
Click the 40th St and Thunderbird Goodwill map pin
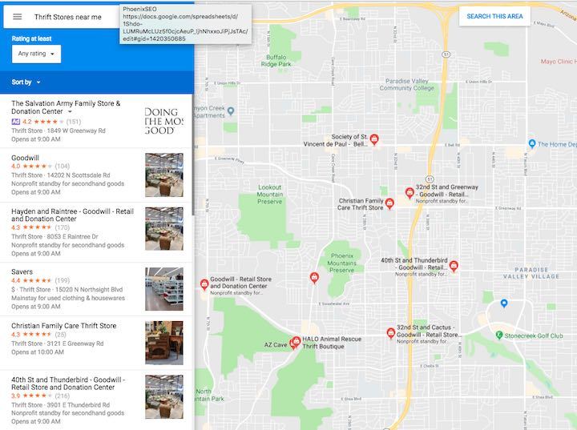click(x=454, y=266)
